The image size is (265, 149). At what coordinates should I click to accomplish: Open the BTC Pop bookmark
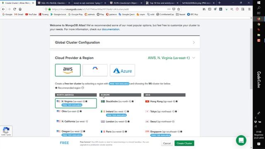coord(193,14)
